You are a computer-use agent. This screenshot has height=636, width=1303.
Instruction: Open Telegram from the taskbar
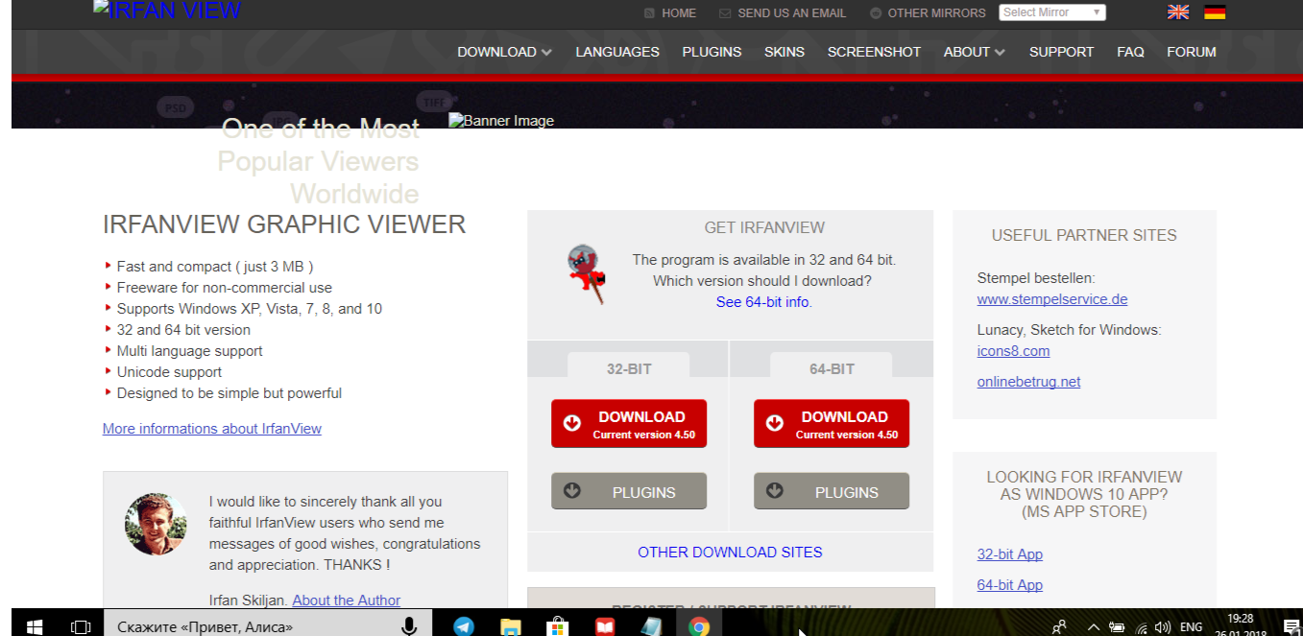click(464, 624)
